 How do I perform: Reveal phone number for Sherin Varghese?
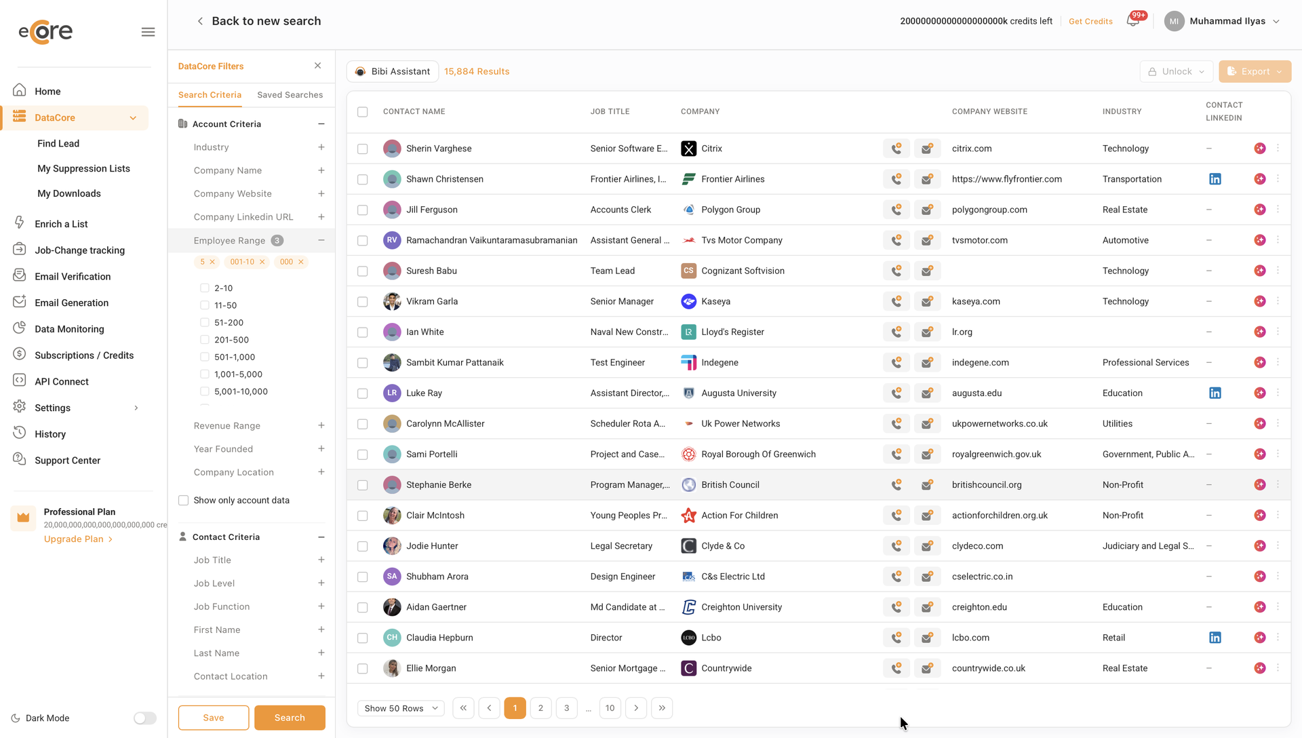[896, 149]
